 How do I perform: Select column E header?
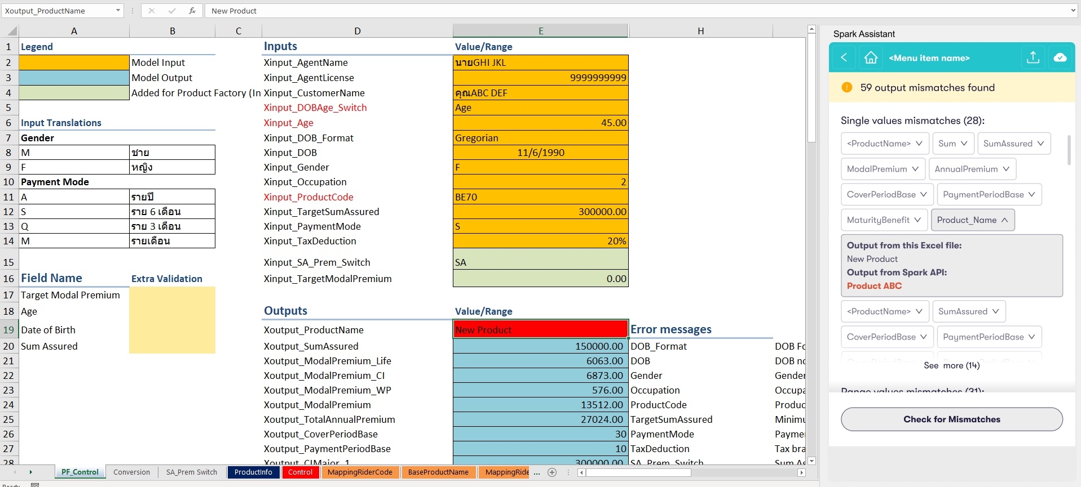(540, 31)
